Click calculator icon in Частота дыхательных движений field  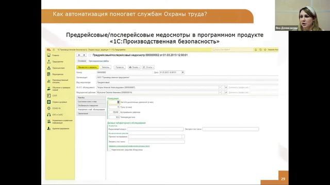point(118,102)
